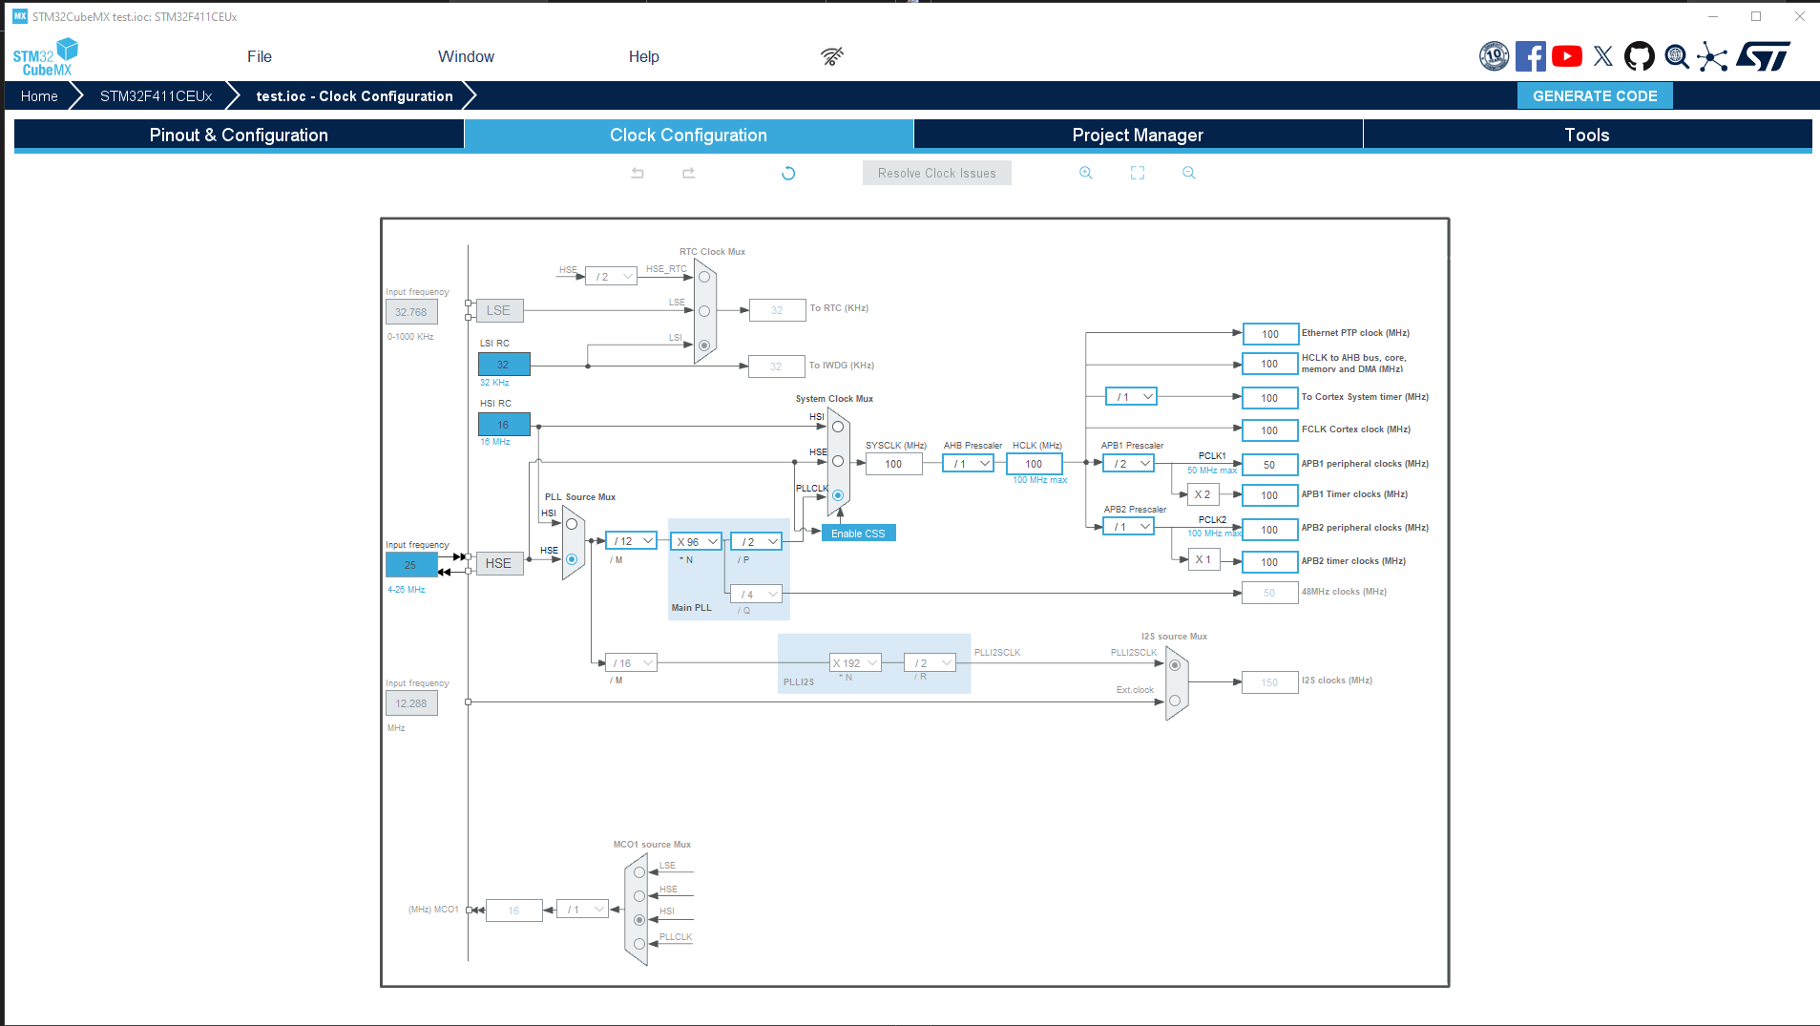
Task: Click the SYSCLK (MHz) value field
Action: 894,464
